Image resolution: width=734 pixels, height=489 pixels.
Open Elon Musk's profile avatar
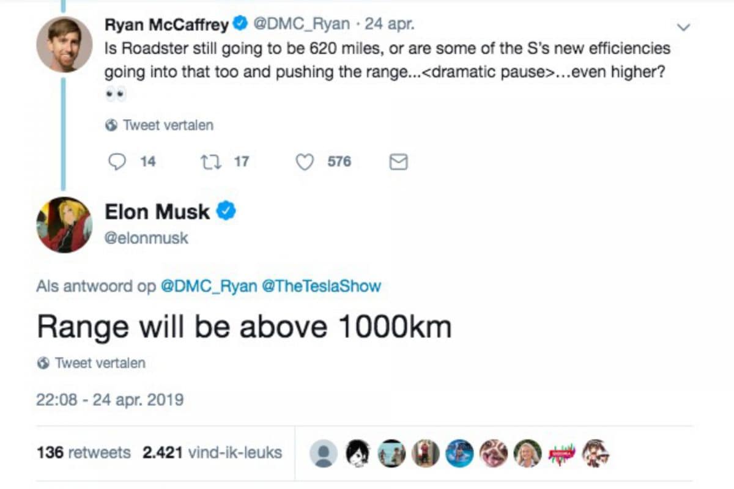[x=64, y=224]
